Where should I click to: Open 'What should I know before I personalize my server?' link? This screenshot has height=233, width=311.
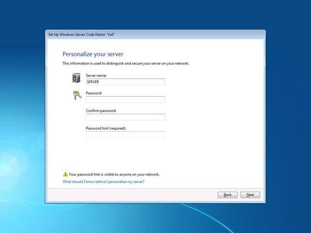(103, 181)
